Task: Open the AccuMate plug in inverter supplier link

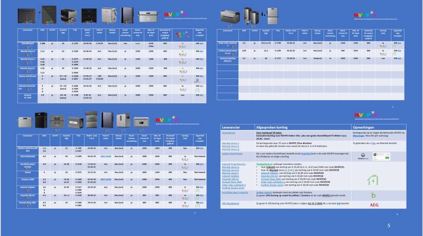Action: click(235, 192)
